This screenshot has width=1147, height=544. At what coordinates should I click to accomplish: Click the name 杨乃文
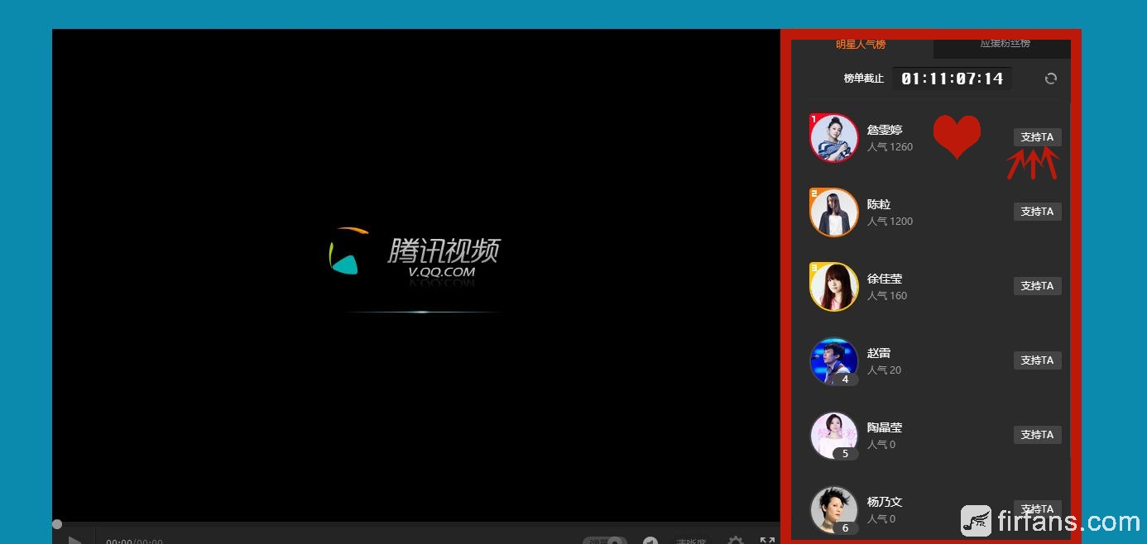(x=885, y=502)
